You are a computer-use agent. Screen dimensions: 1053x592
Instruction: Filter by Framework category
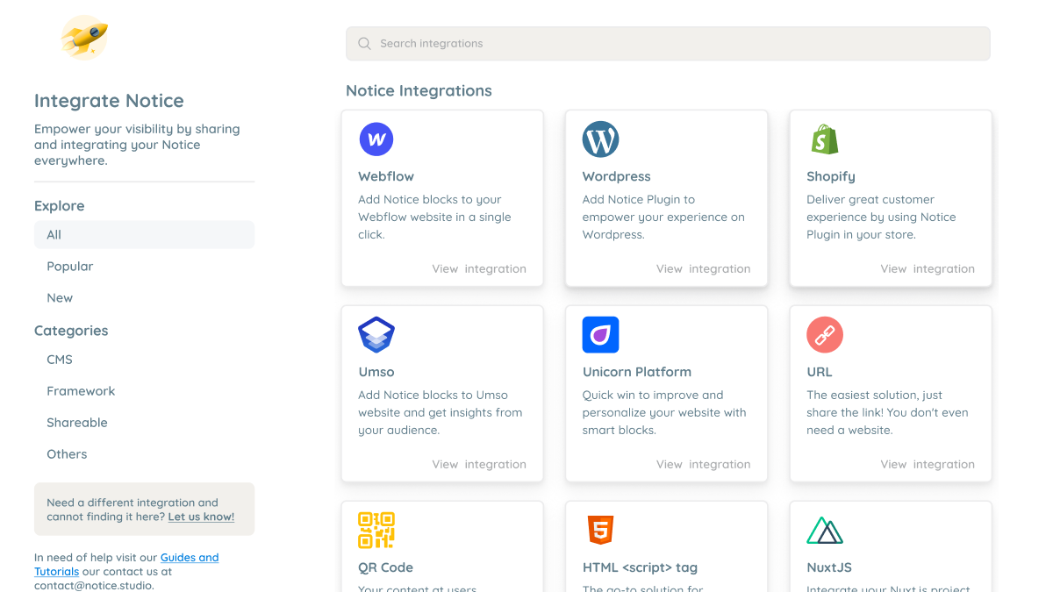144,391
